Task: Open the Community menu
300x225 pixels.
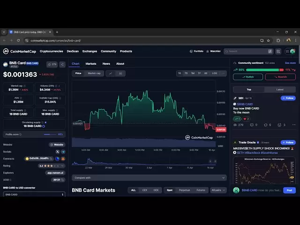Action: click(108, 51)
